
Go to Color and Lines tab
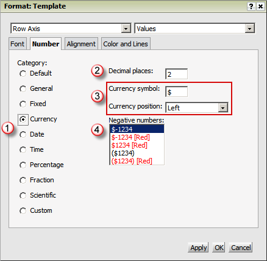[x=126, y=44]
